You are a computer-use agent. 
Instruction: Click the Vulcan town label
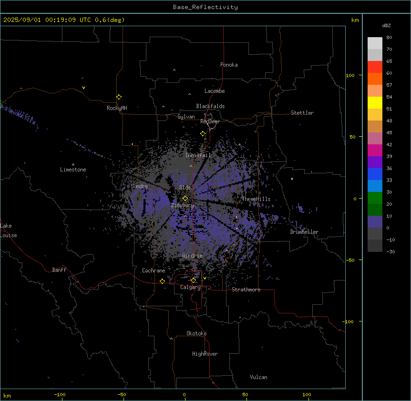coord(259,377)
